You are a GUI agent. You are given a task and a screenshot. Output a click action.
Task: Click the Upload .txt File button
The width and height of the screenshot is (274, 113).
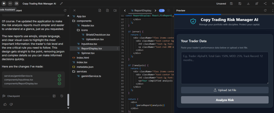(225, 90)
